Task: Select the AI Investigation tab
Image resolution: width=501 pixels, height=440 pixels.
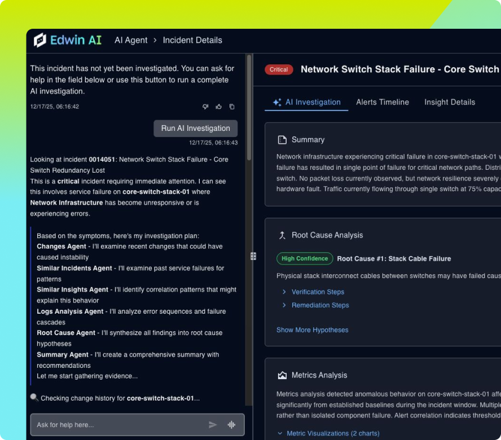Action: 307,102
